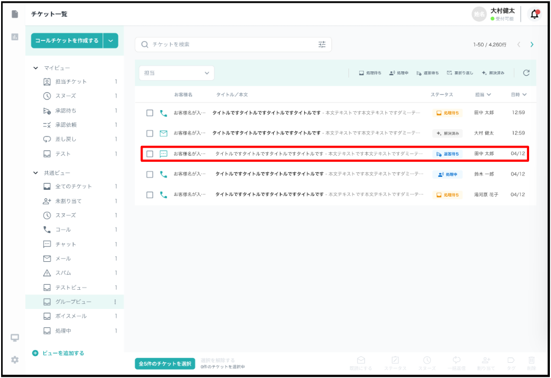This screenshot has height=378, width=551.
Task: Expand arrow next to コールチケットを作成する
Action: click(x=111, y=40)
